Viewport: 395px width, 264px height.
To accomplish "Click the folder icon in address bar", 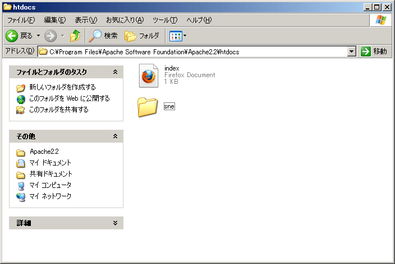I will coord(43,51).
